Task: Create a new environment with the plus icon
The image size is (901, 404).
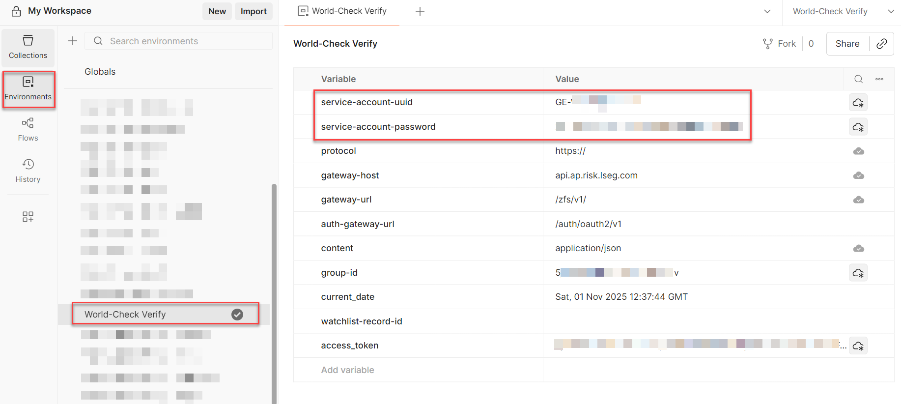Action: 72,41
